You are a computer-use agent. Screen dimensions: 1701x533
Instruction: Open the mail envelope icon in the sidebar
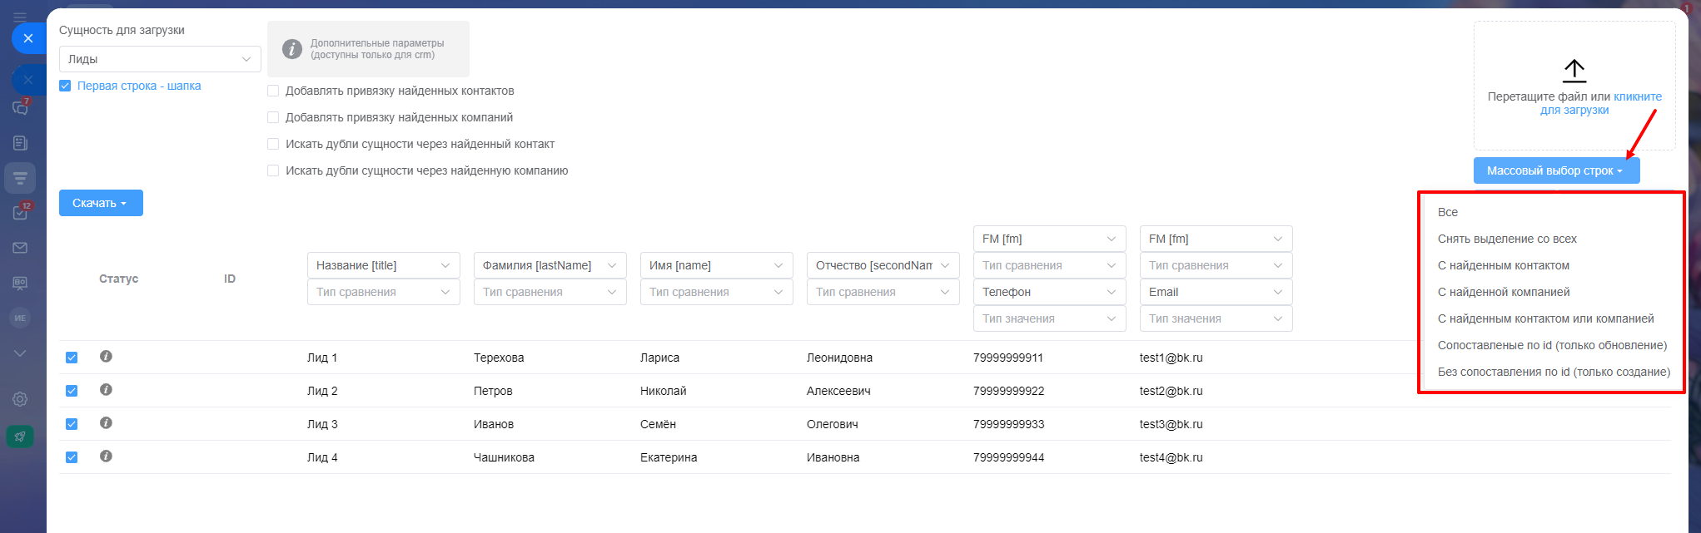tap(20, 248)
